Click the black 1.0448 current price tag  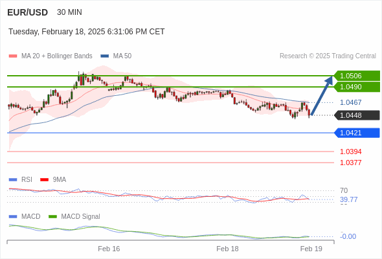tap(357, 115)
